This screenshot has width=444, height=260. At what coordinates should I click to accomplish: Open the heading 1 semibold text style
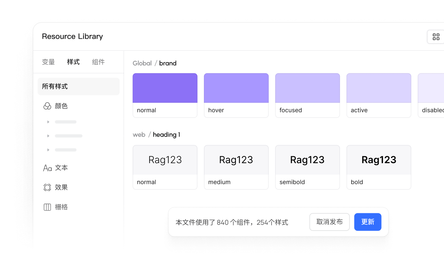tap(307, 160)
